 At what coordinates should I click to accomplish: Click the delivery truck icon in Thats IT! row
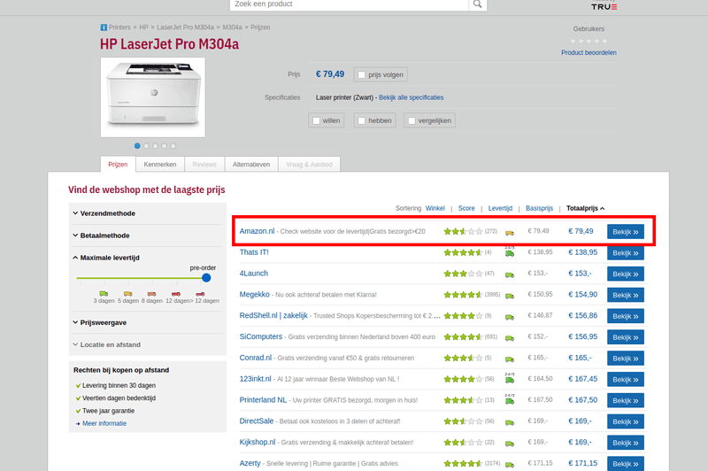tap(510, 253)
